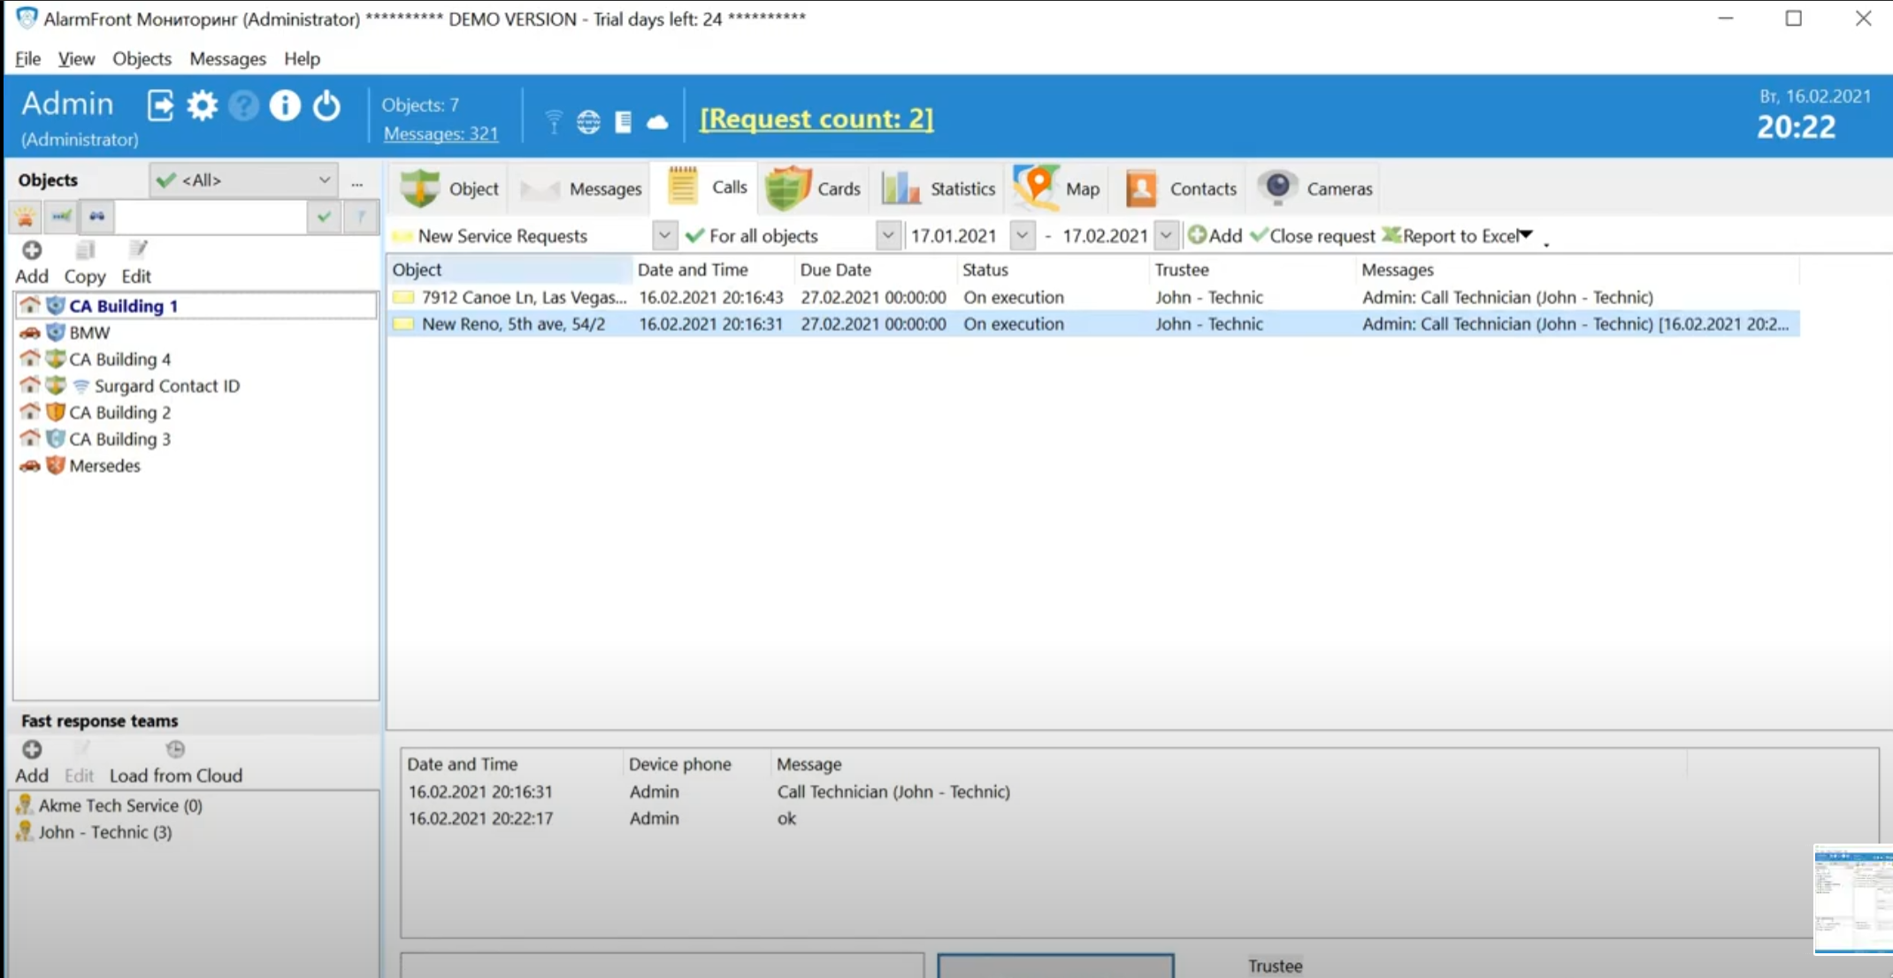The height and width of the screenshot is (978, 1893).
Task: Select CA Building 1 in objects tree
Action: pyautogui.click(x=123, y=306)
